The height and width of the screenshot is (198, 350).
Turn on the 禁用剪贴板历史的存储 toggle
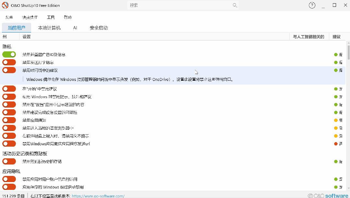pos(9,161)
